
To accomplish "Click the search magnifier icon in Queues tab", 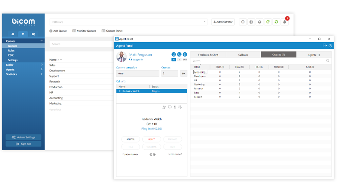I will pos(328,61).
